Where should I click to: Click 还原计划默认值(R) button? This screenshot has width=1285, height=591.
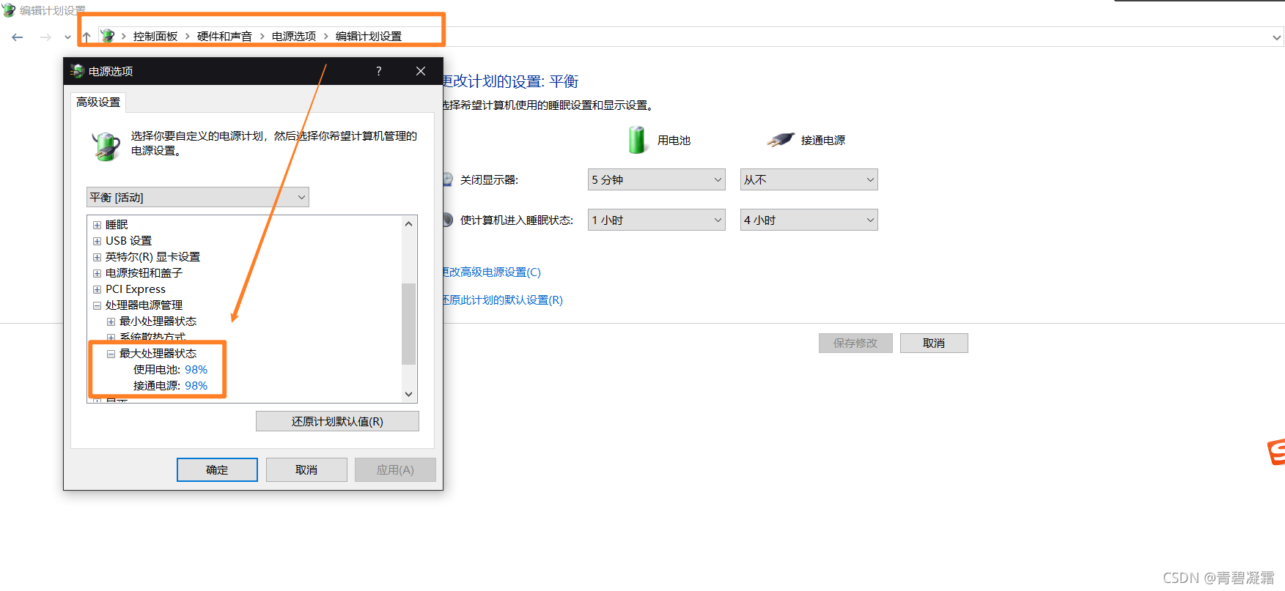click(x=337, y=421)
